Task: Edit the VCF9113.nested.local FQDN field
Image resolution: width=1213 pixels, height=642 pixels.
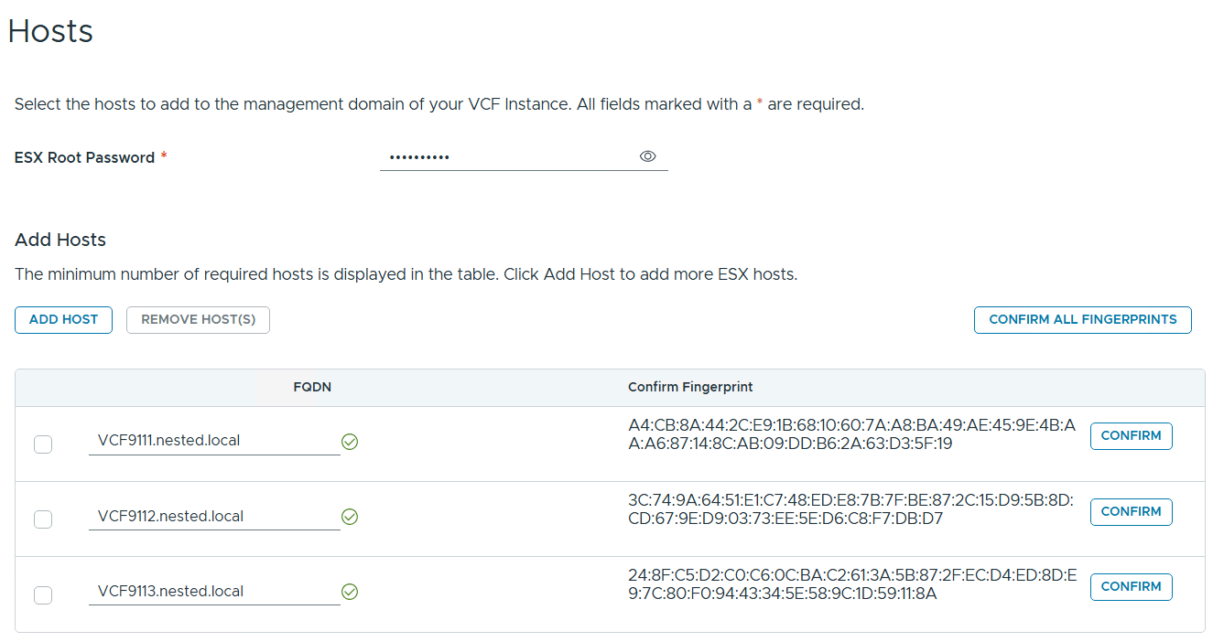Action: click(x=213, y=591)
